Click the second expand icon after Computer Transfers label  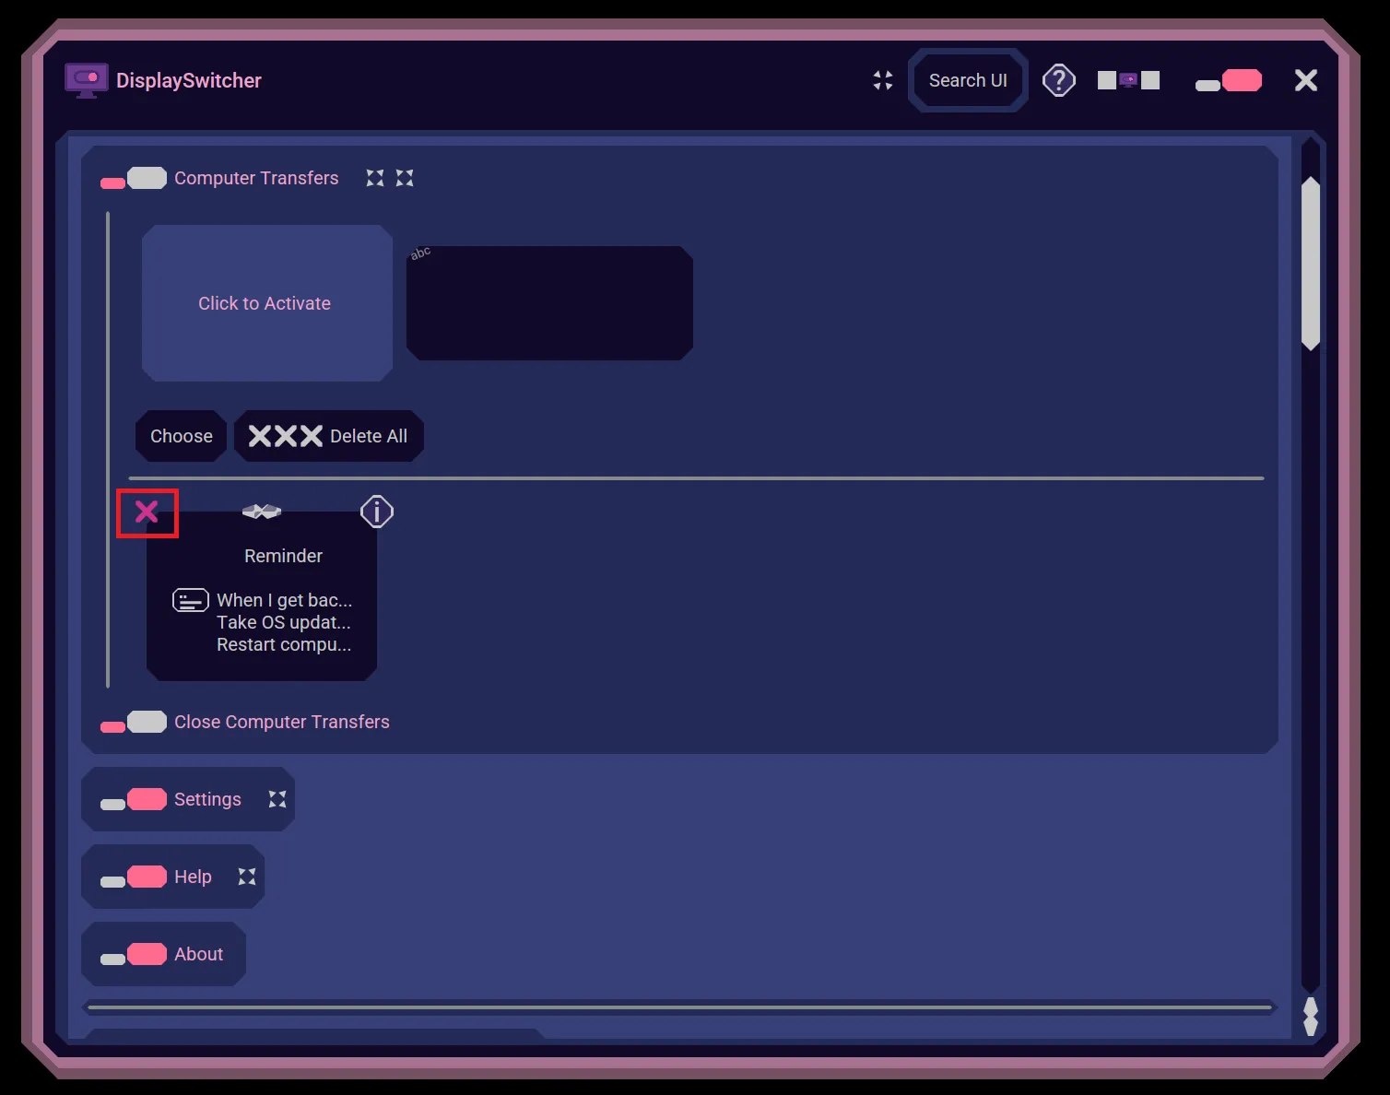[405, 178]
